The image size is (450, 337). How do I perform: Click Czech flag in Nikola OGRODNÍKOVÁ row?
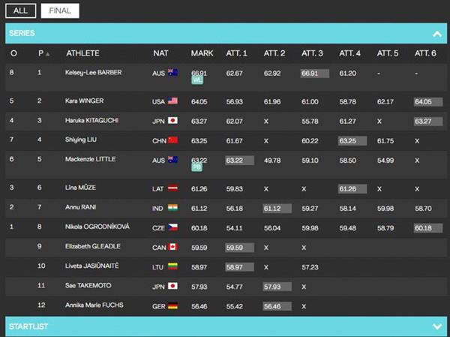(x=172, y=227)
